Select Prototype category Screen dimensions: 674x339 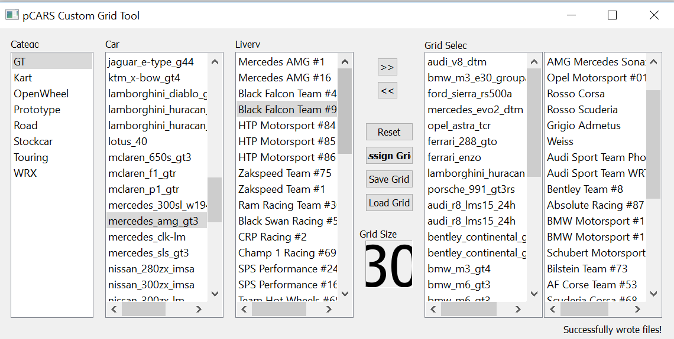pos(51,109)
